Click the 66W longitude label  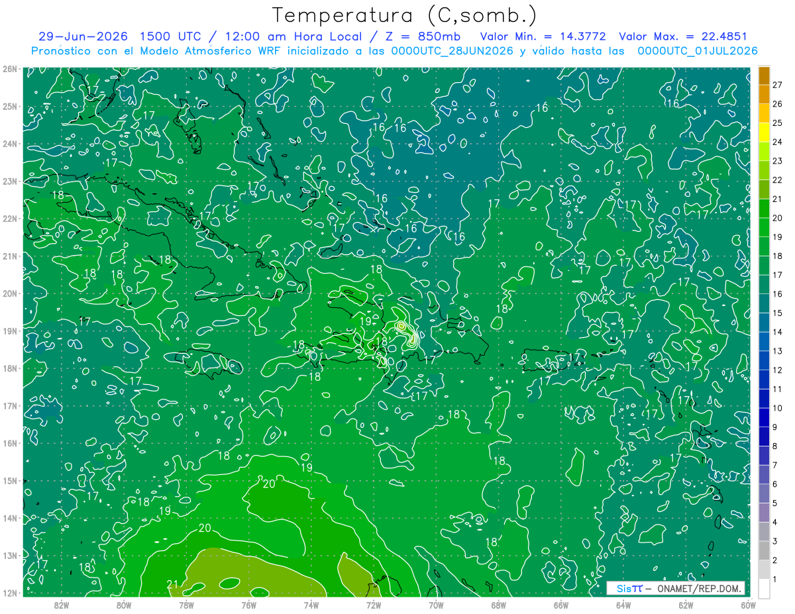(x=561, y=605)
